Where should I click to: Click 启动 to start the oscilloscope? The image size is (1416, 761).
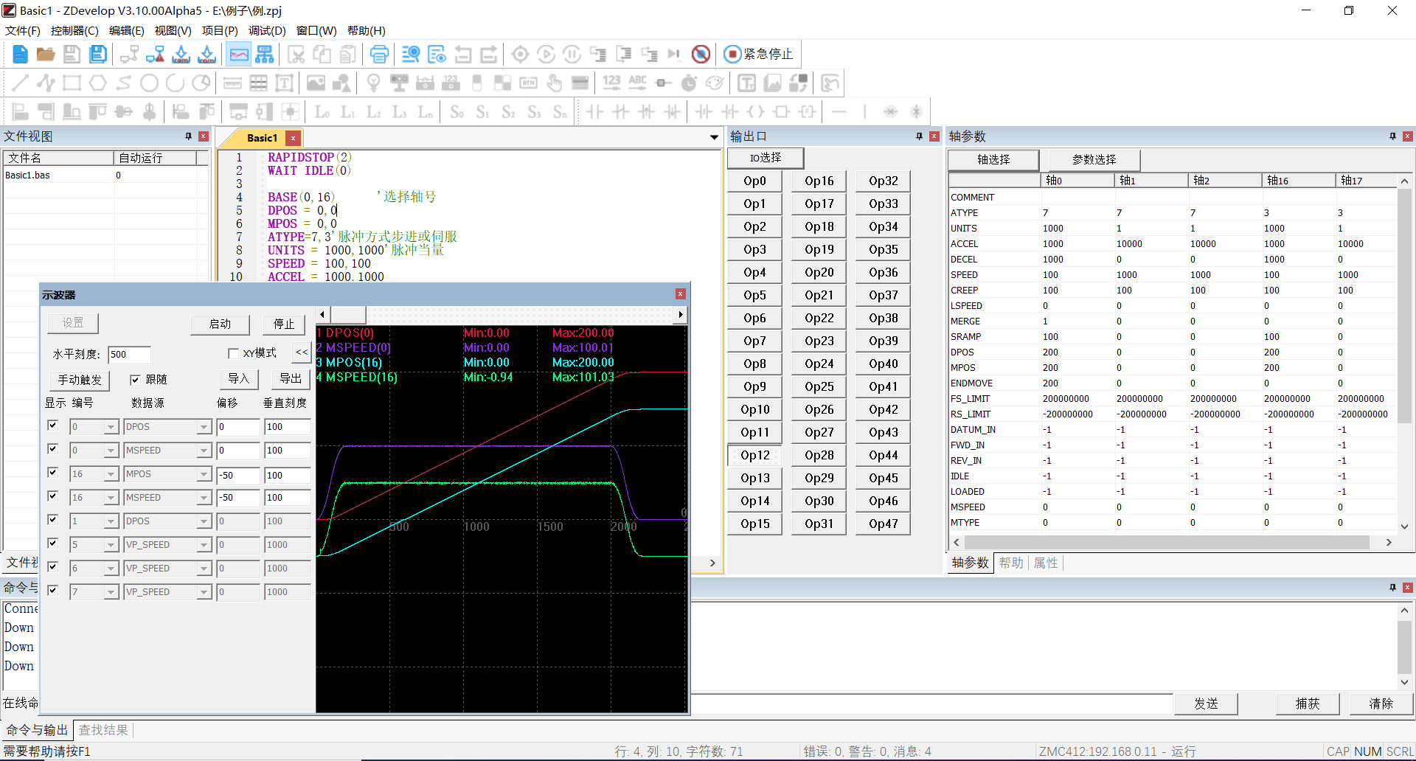point(220,324)
